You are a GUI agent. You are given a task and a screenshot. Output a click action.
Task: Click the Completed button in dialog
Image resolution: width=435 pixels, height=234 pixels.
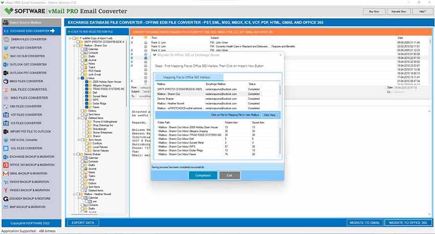pos(203,175)
